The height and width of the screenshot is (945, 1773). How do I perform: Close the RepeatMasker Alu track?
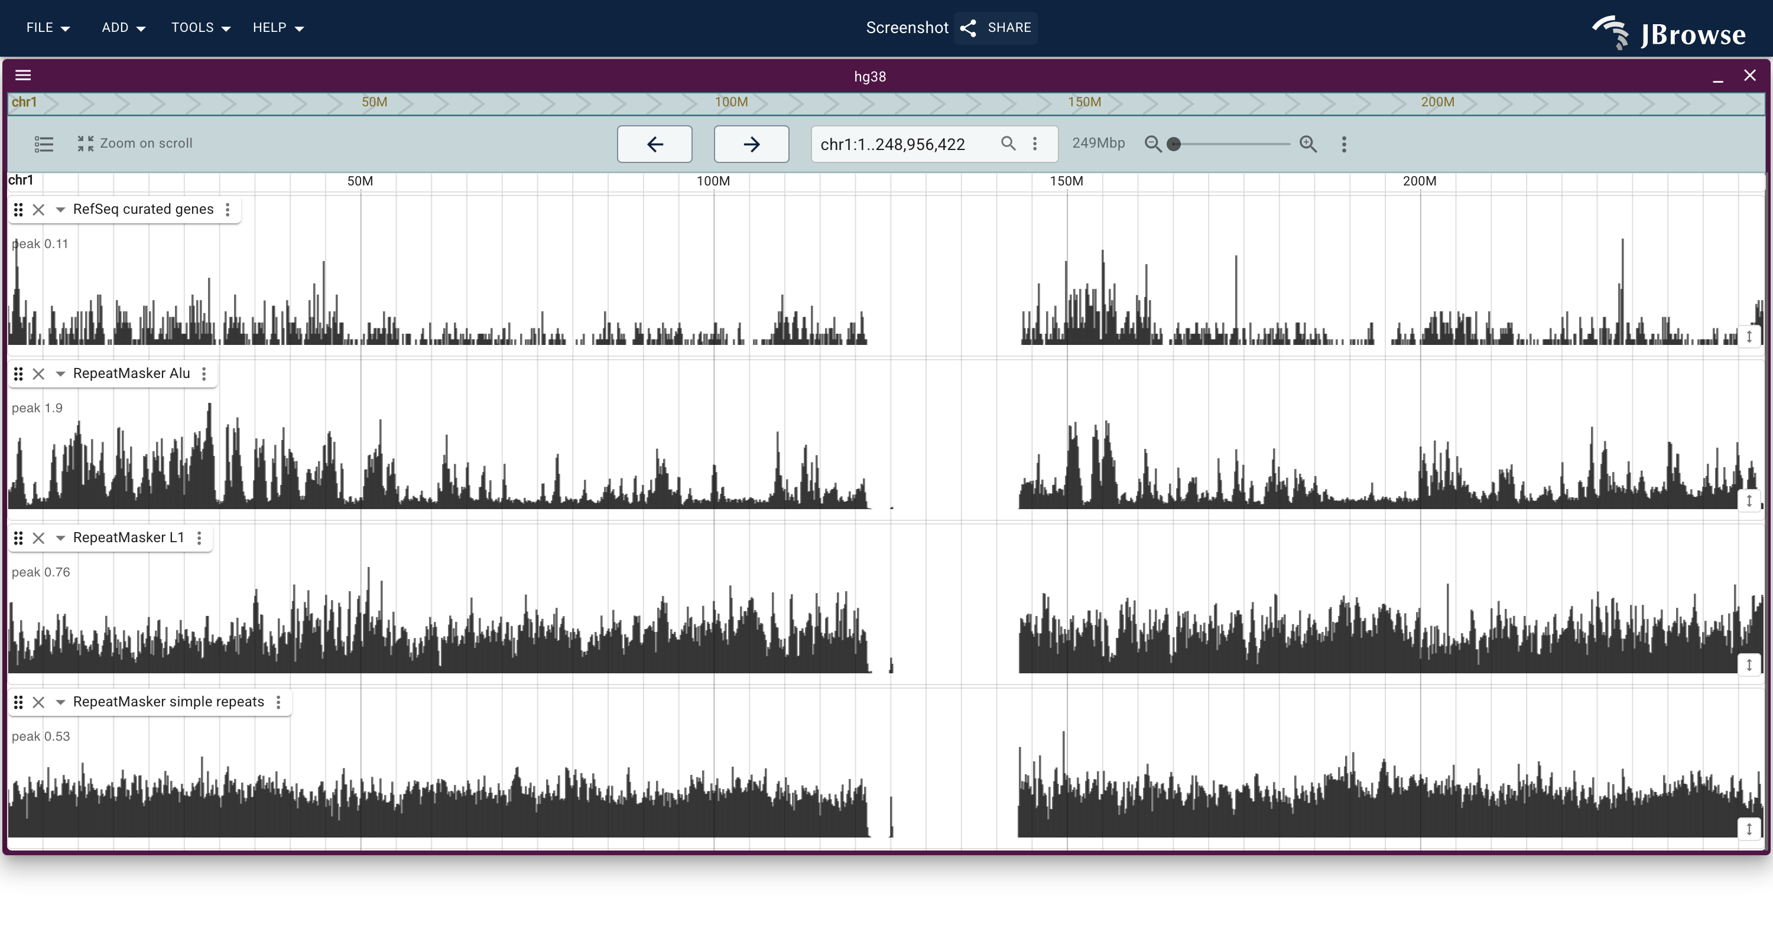pos(38,374)
